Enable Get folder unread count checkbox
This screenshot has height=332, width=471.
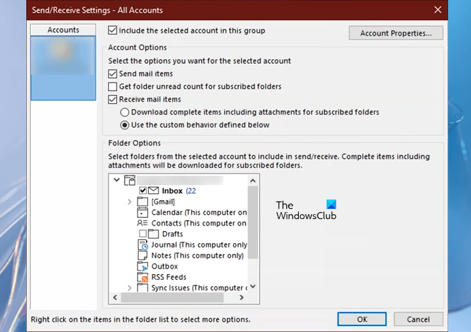112,87
